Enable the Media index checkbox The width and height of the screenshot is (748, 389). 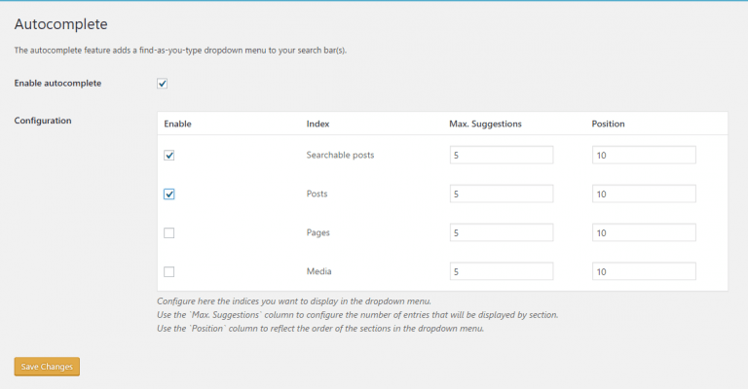coord(168,271)
